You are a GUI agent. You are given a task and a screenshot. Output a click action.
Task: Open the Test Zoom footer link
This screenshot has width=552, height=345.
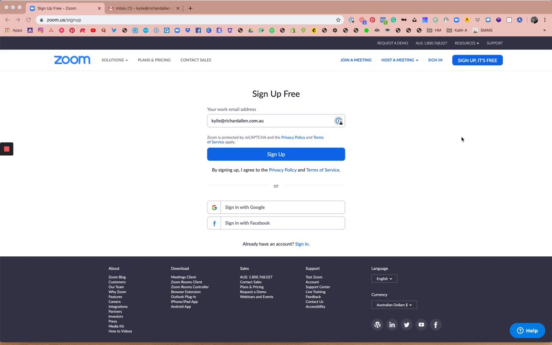(314, 277)
